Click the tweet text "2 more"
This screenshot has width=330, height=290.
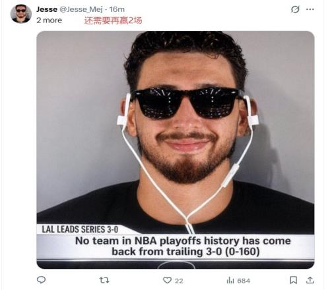pos(49,20)
